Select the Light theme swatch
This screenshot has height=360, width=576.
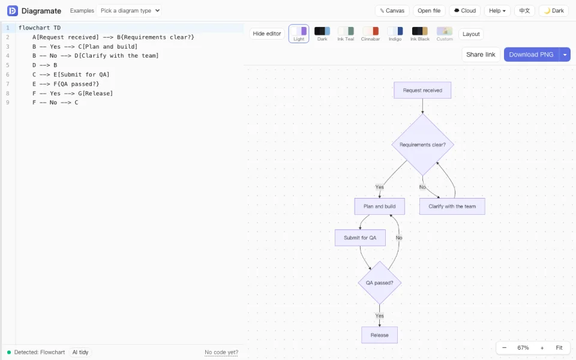[299, 34]
